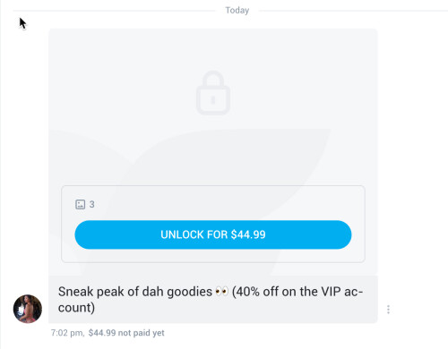Image resolution: width=448 pixels, height=349 pixels.
Task: Click empty space inside the unlock card
Action: [x=224, y=204]
